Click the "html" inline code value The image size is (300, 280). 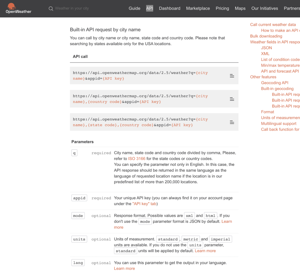pyautogui.click(x=210, y=216)
